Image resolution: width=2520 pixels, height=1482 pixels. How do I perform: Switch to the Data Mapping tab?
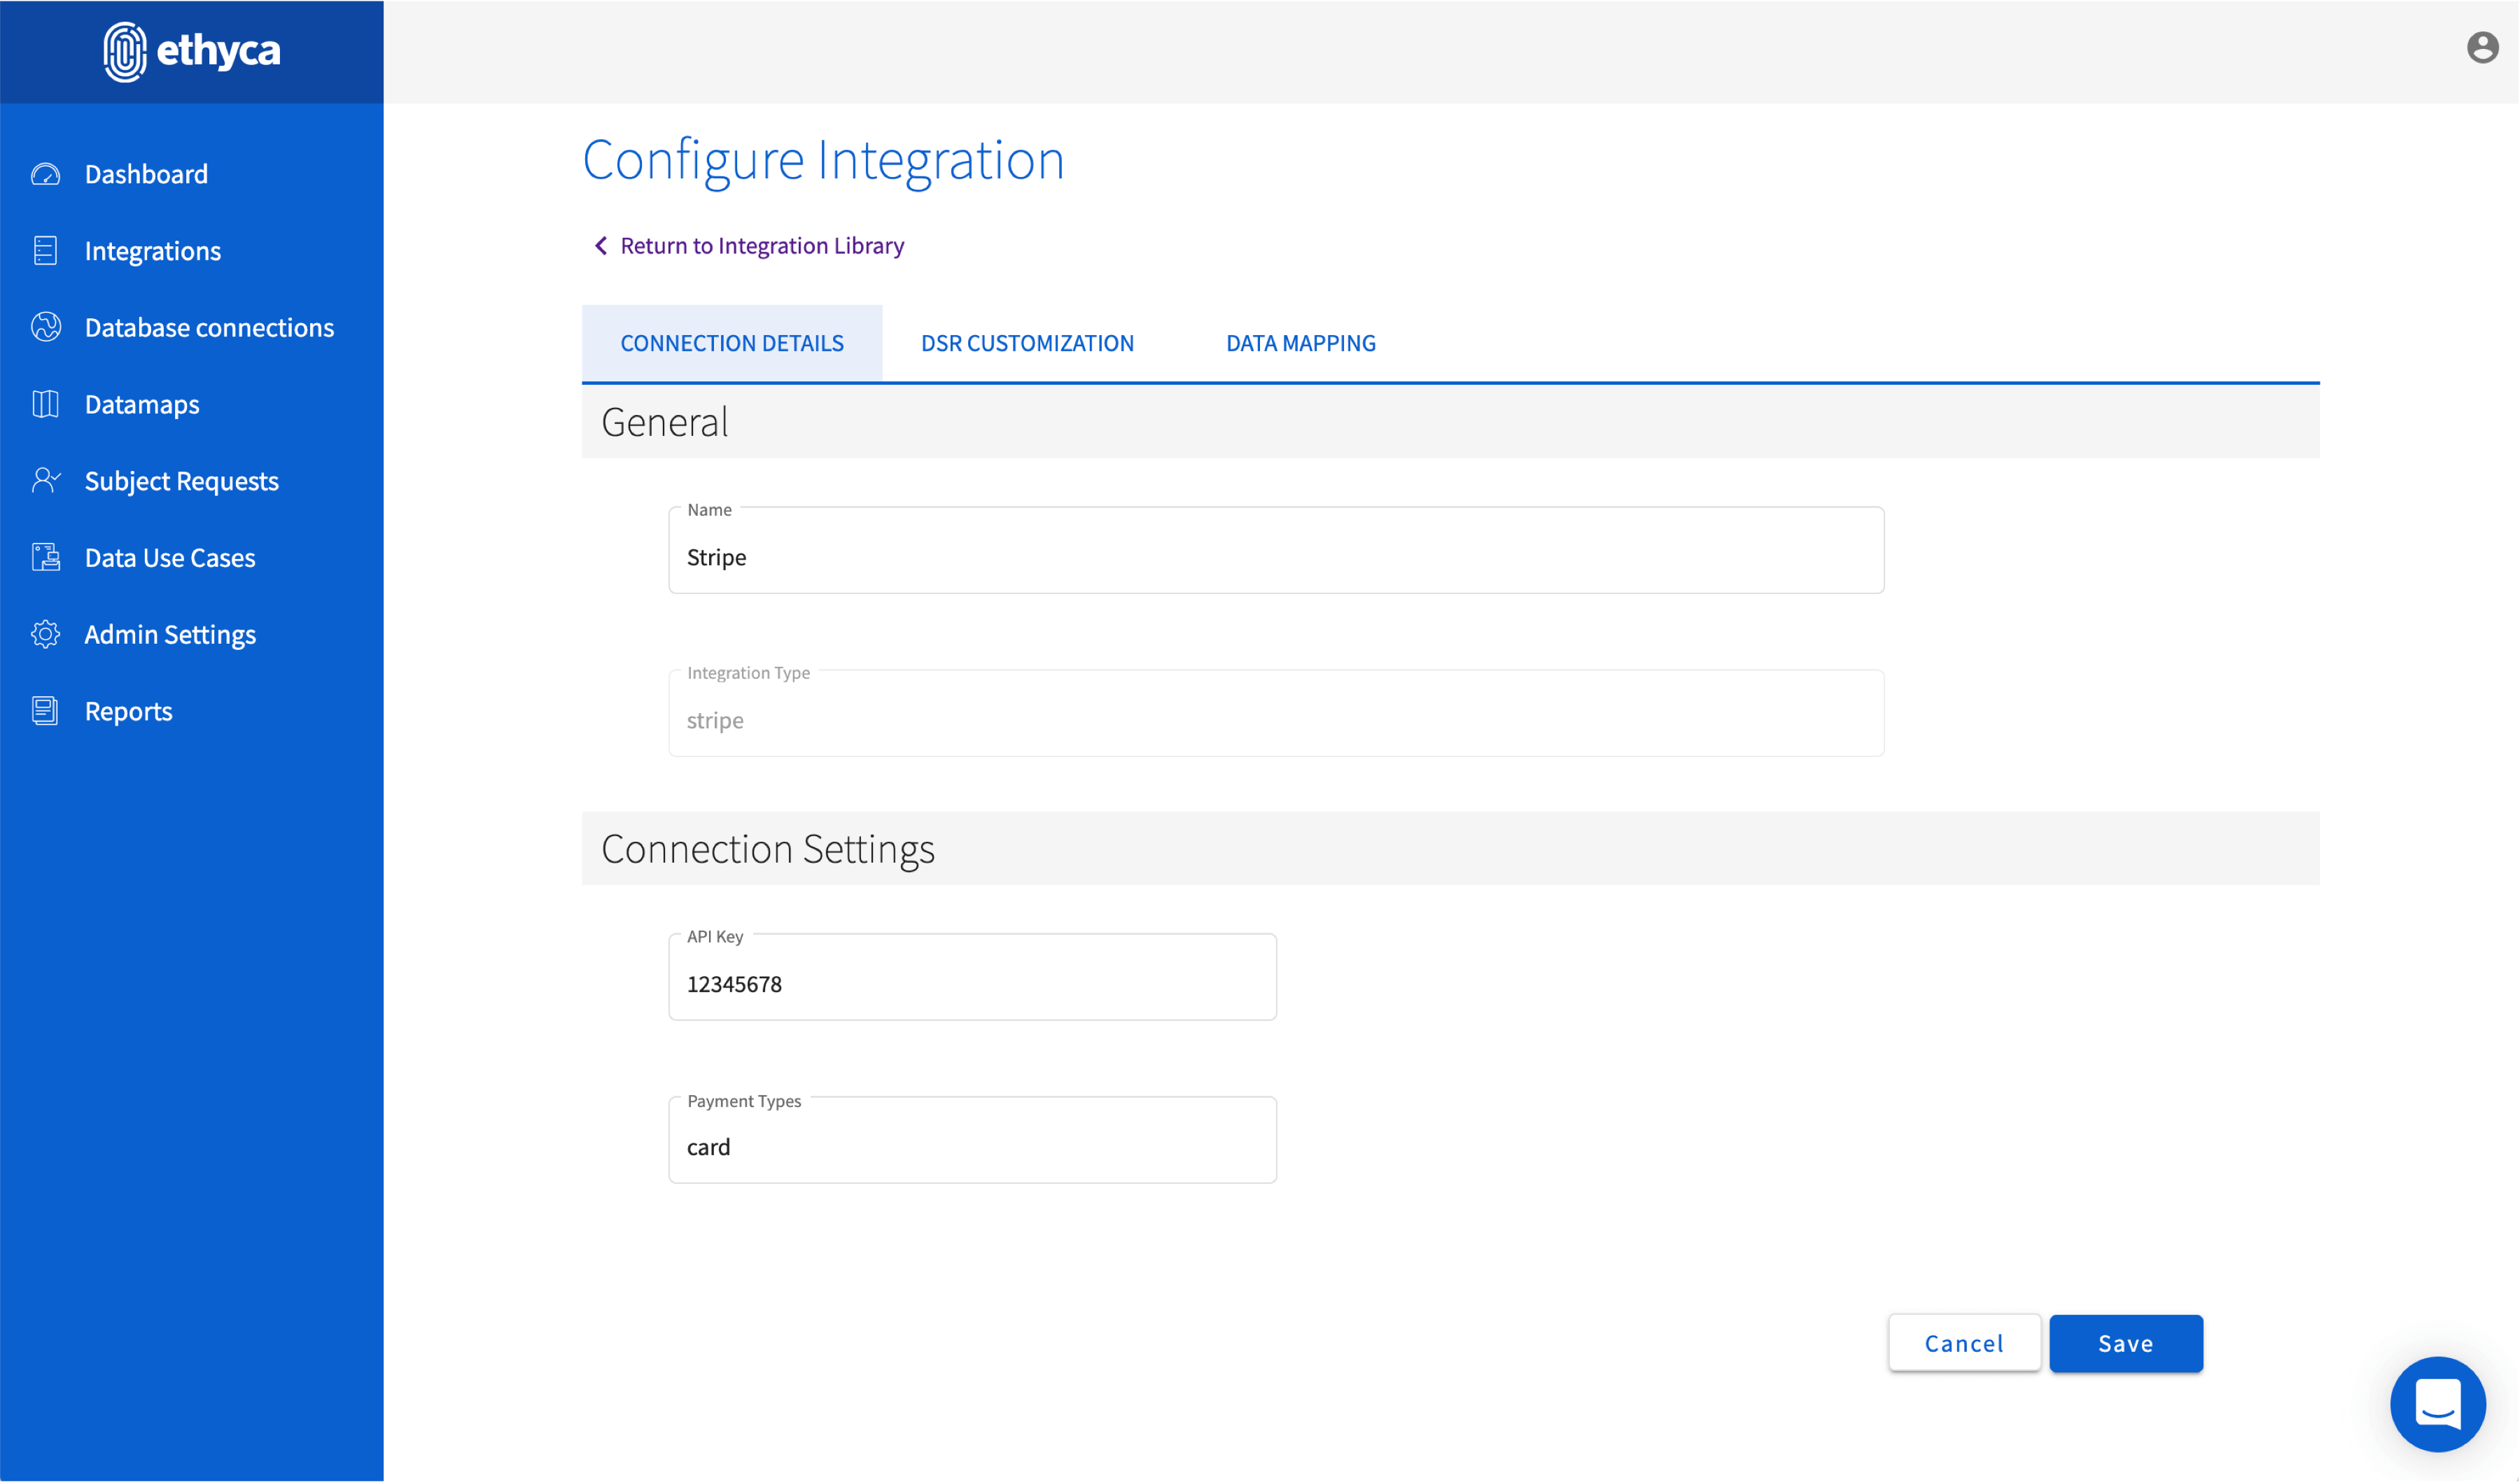pyautogui.click(x=1300, y=343)
